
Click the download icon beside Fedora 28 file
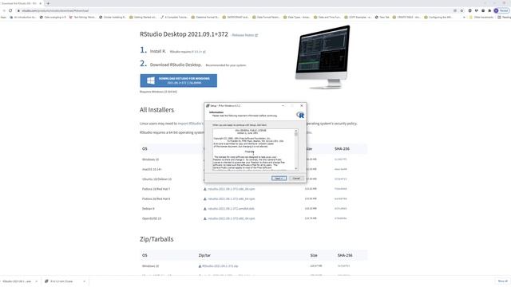point(205,199)
